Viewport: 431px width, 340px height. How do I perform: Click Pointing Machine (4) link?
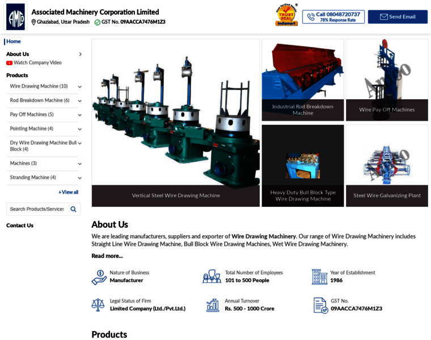(32, 129)
